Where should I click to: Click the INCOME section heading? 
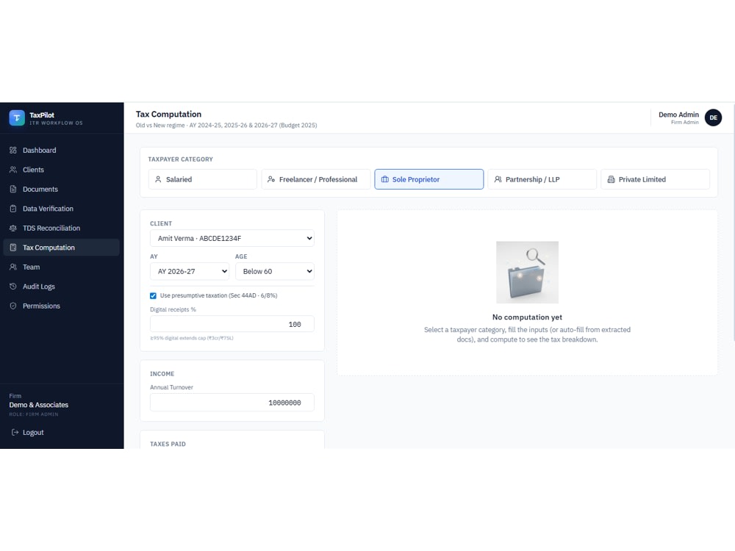162,374
